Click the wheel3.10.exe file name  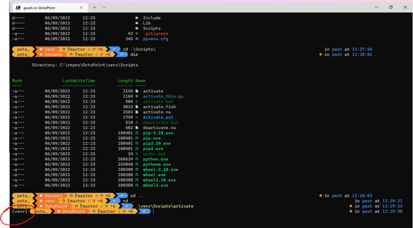159,180
